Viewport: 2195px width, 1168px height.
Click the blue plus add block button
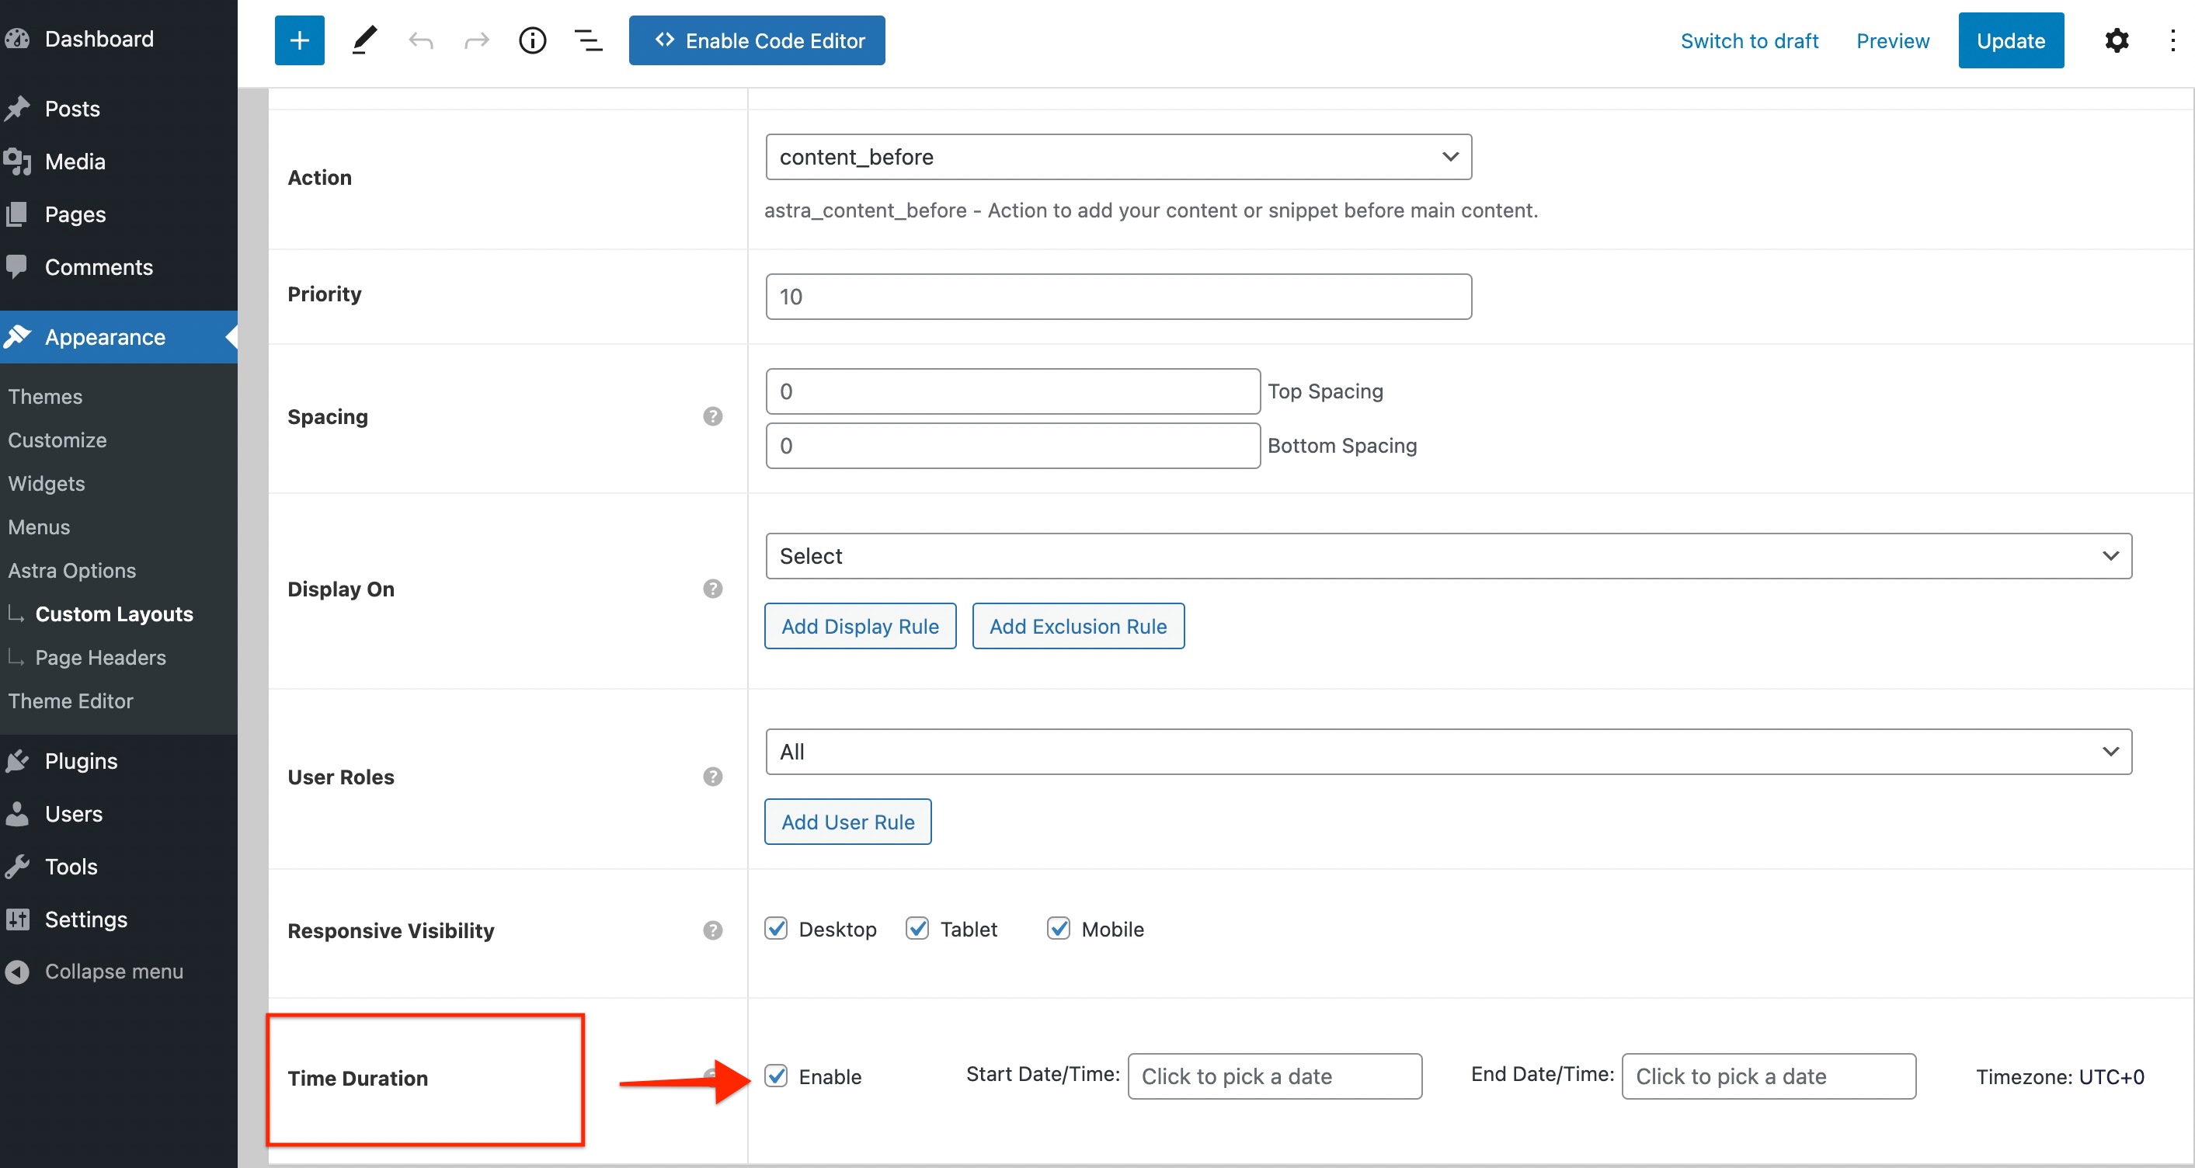coord(299,40)
